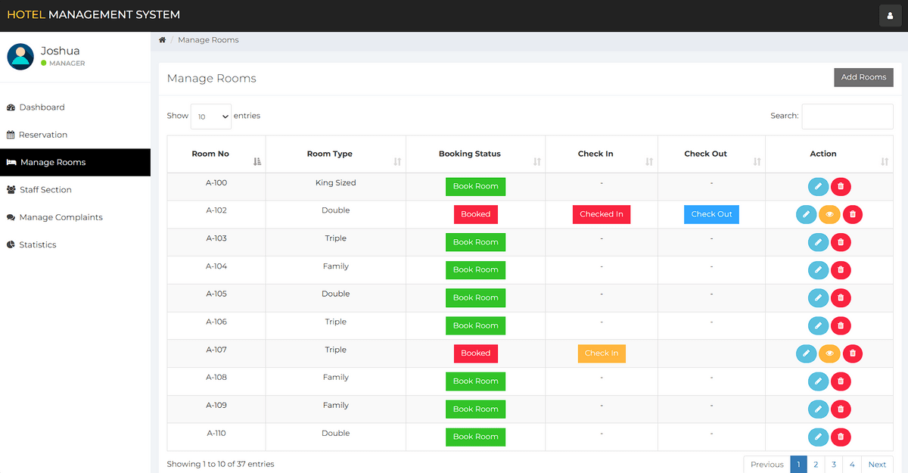This screenshot has height=473, width=908.
Task: Open the Show entries dropdown
Action: pos(211,117)
